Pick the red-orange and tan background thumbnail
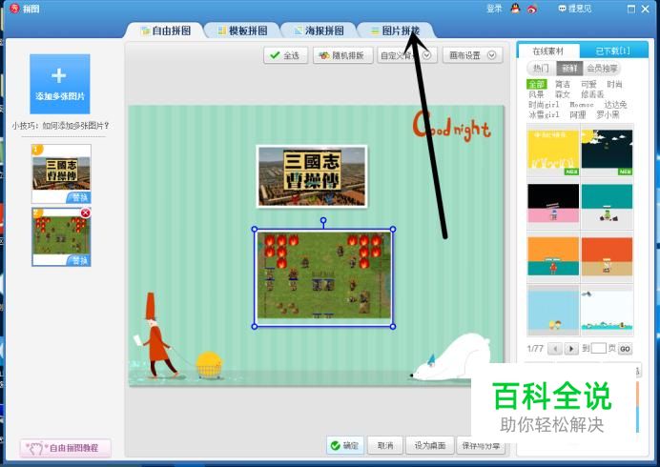Screen dimensions: 660x467 coord(607,256)
